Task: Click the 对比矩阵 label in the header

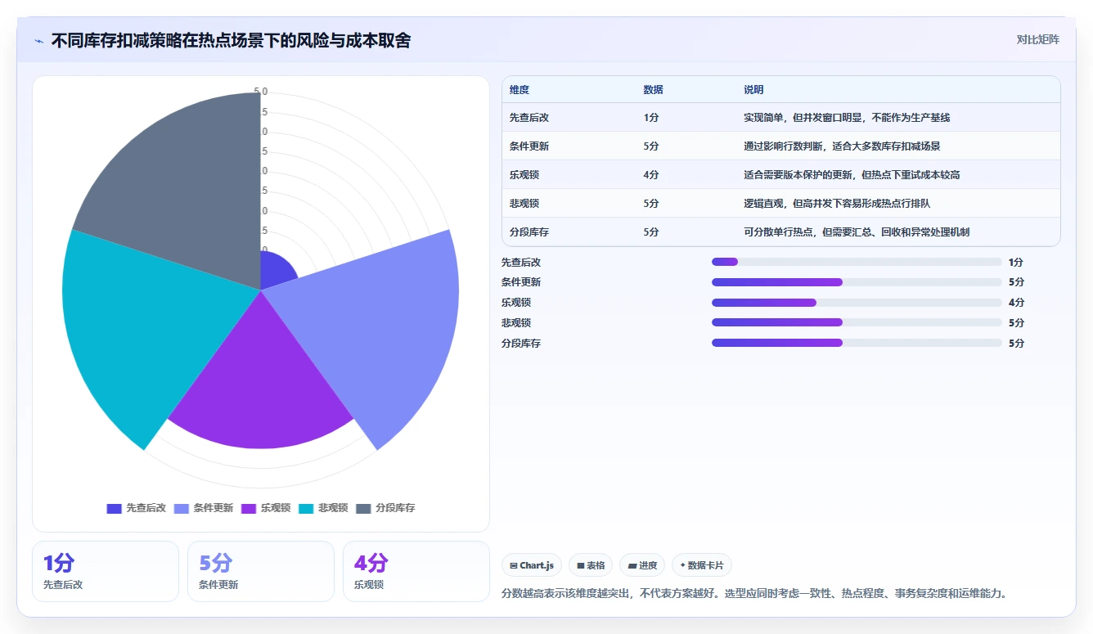Action: click(1037, 39)
